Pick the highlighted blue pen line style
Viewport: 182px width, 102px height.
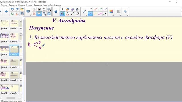pos(90,14)
